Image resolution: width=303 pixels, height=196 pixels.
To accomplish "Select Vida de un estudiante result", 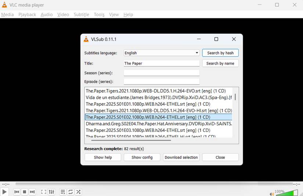I will (158, 97).
